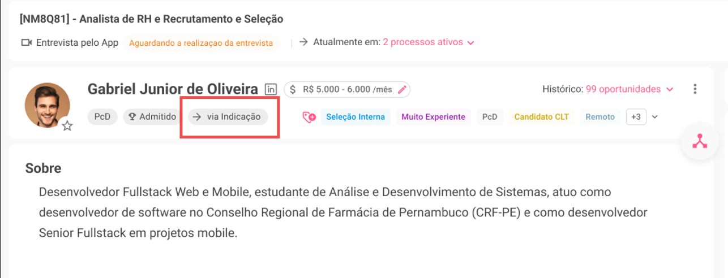Expand the '2 processos ativos' dropdown

428,42
